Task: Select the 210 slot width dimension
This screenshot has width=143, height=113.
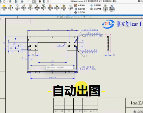Action: (x=52, y=61)
